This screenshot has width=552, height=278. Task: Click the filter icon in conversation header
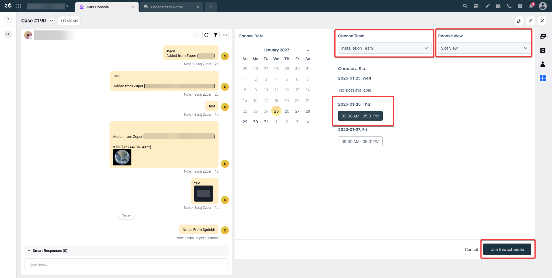216,35
